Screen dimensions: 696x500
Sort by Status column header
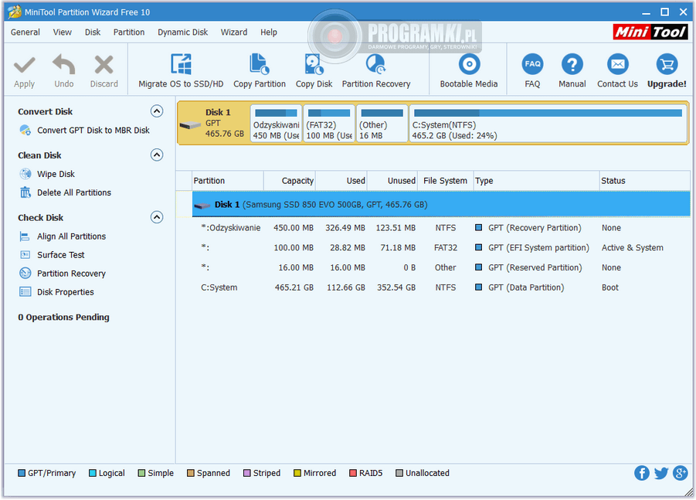click(x=644, y=181)
